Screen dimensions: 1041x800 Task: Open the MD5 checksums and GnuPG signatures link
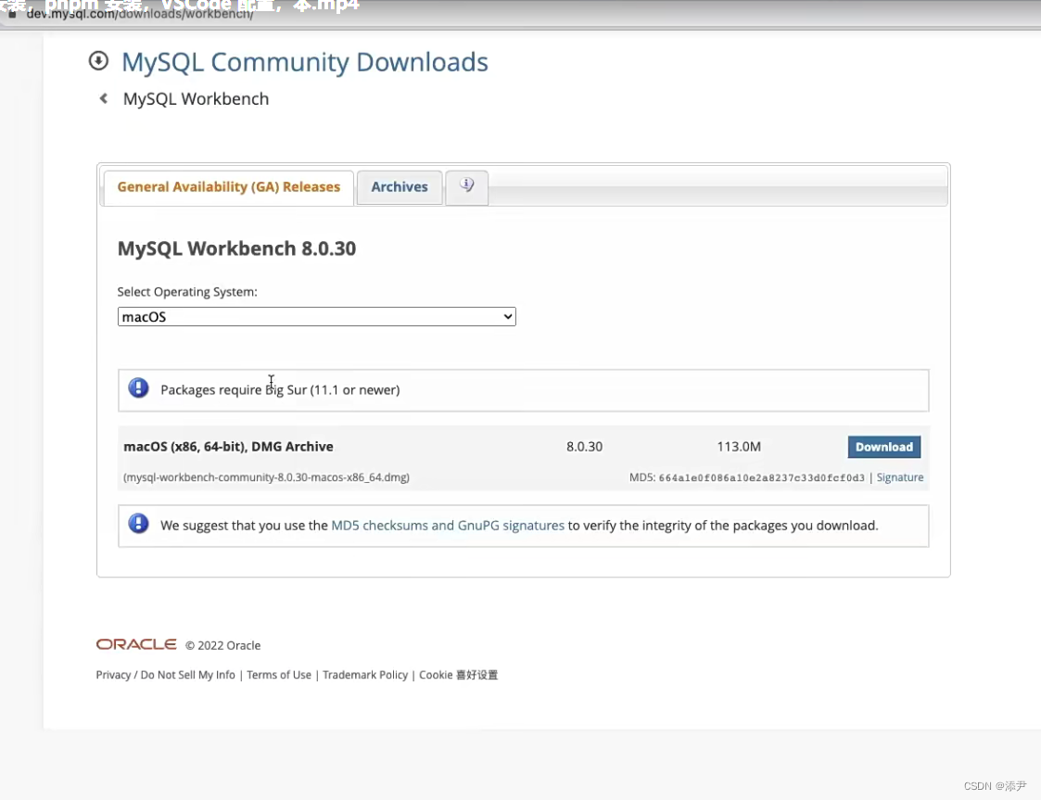(x=448, y=525)
